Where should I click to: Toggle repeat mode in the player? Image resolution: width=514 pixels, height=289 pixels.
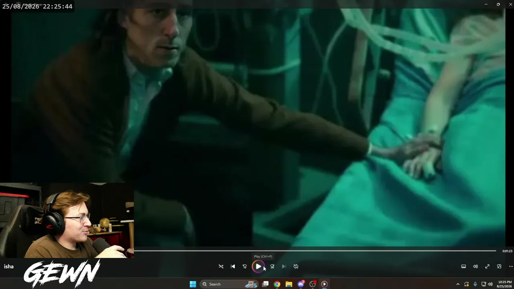pos(296,267)
